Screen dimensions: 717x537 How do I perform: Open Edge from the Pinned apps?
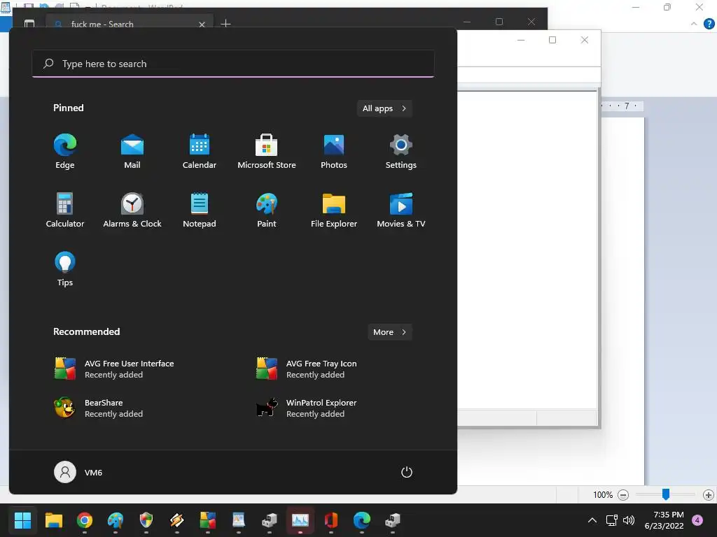(x=65, y=152)
